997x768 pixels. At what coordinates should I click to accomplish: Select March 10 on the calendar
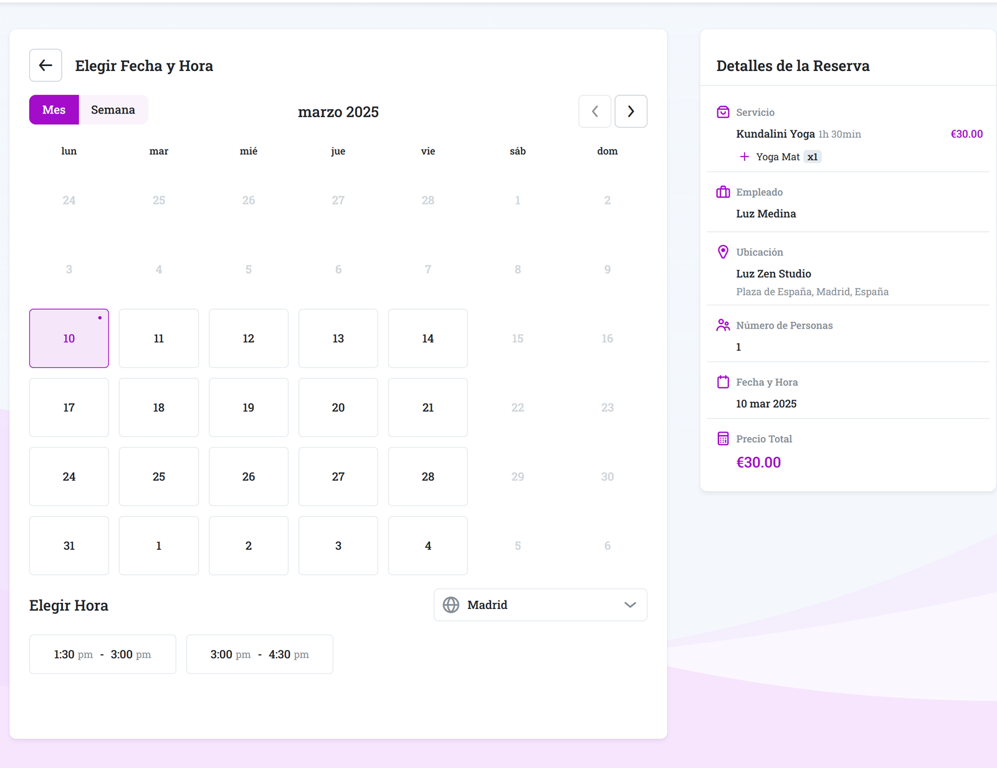[x=69, y=338]
